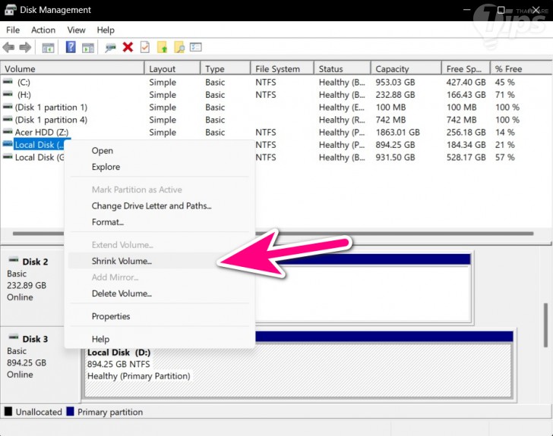Click the properties page checkmark icon
The height and width of the screenshot is (436, 553).
145,47
